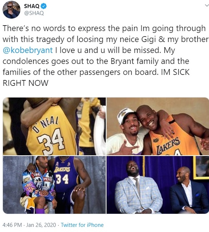Follow the @kobebryant mention link
The image size is (209, 232).
[28, 50]
